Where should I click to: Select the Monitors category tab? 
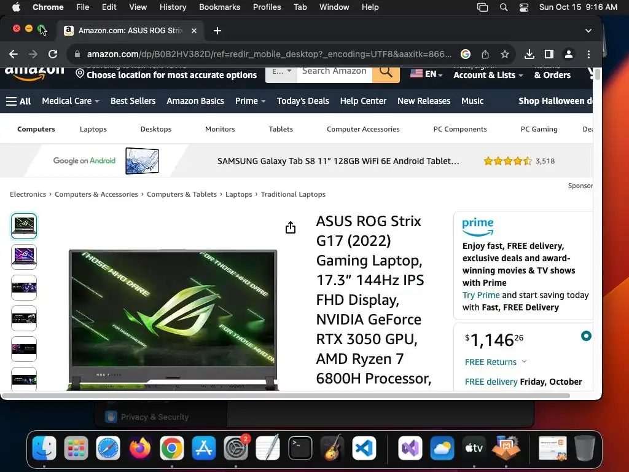[x=220, y=129]
